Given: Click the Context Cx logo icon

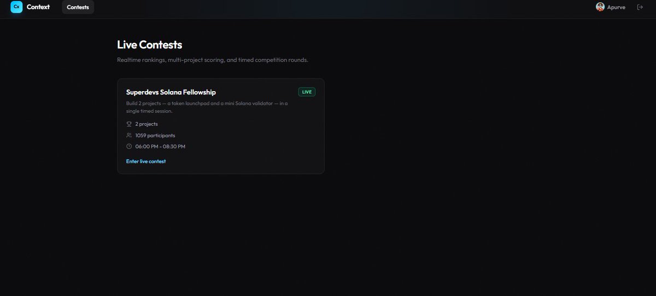Looking at the screenshot, I should click(16, 7).
